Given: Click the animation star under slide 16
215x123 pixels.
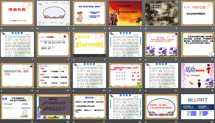Looking at the screenshot, I should click(110, 91).
